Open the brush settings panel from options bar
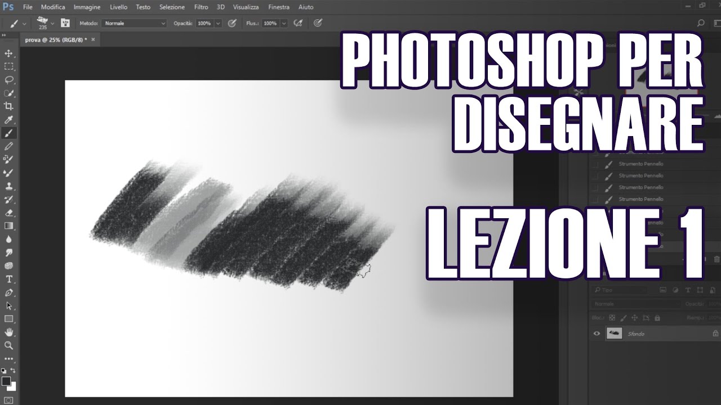 click(x=65, y=23)
